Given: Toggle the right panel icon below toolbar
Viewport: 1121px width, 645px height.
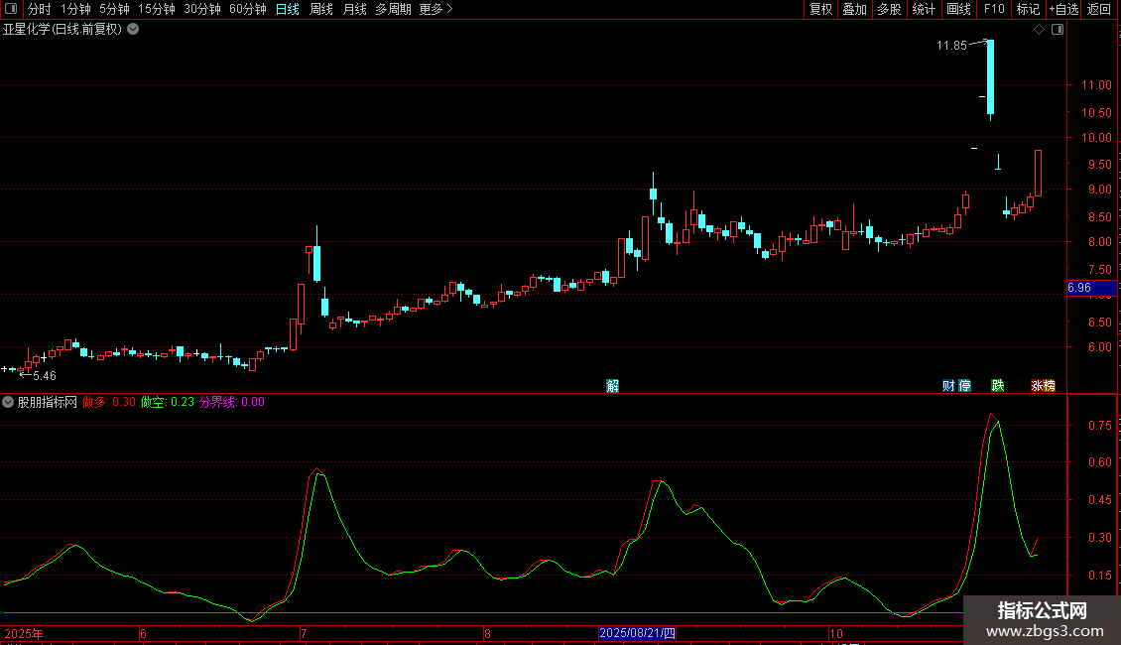Looking at the screenshot, I should [1058, 30].
